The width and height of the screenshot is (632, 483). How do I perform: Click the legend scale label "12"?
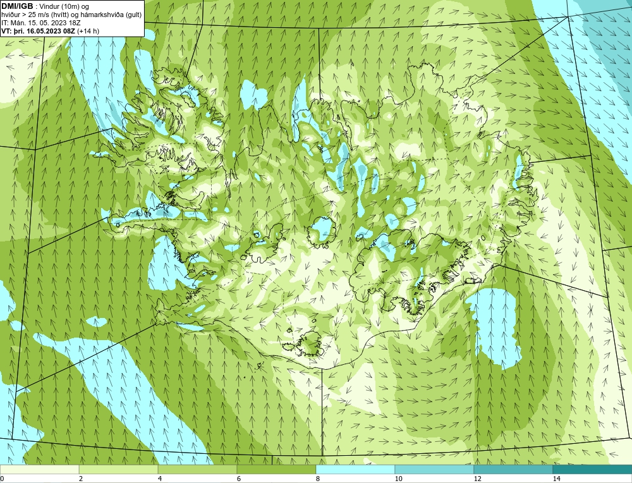point(478,479)
